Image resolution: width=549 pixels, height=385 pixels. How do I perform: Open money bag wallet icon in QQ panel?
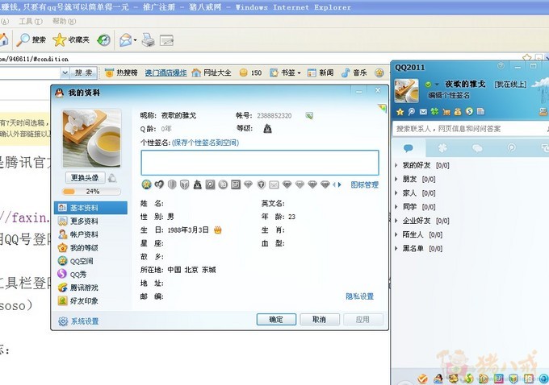click(x=458, y=112)
